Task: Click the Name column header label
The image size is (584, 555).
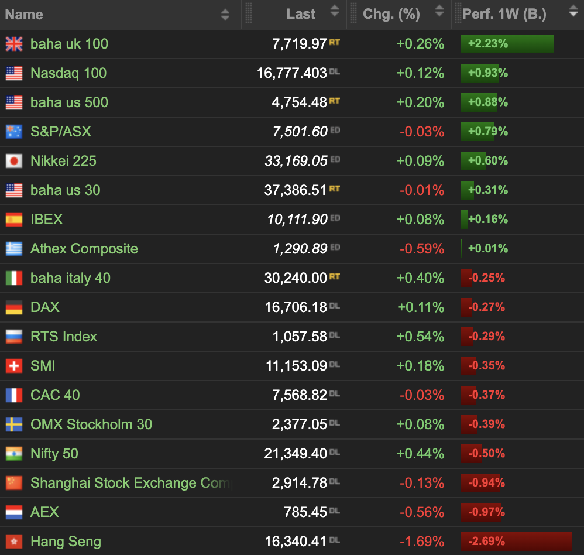Action: click(24, 15)
